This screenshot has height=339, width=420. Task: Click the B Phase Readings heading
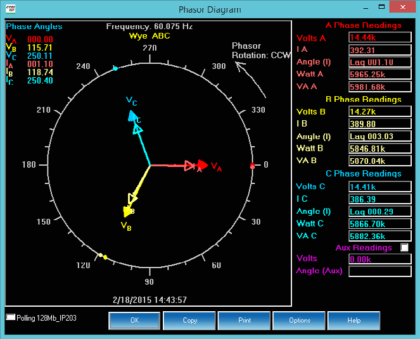[363, 99]
